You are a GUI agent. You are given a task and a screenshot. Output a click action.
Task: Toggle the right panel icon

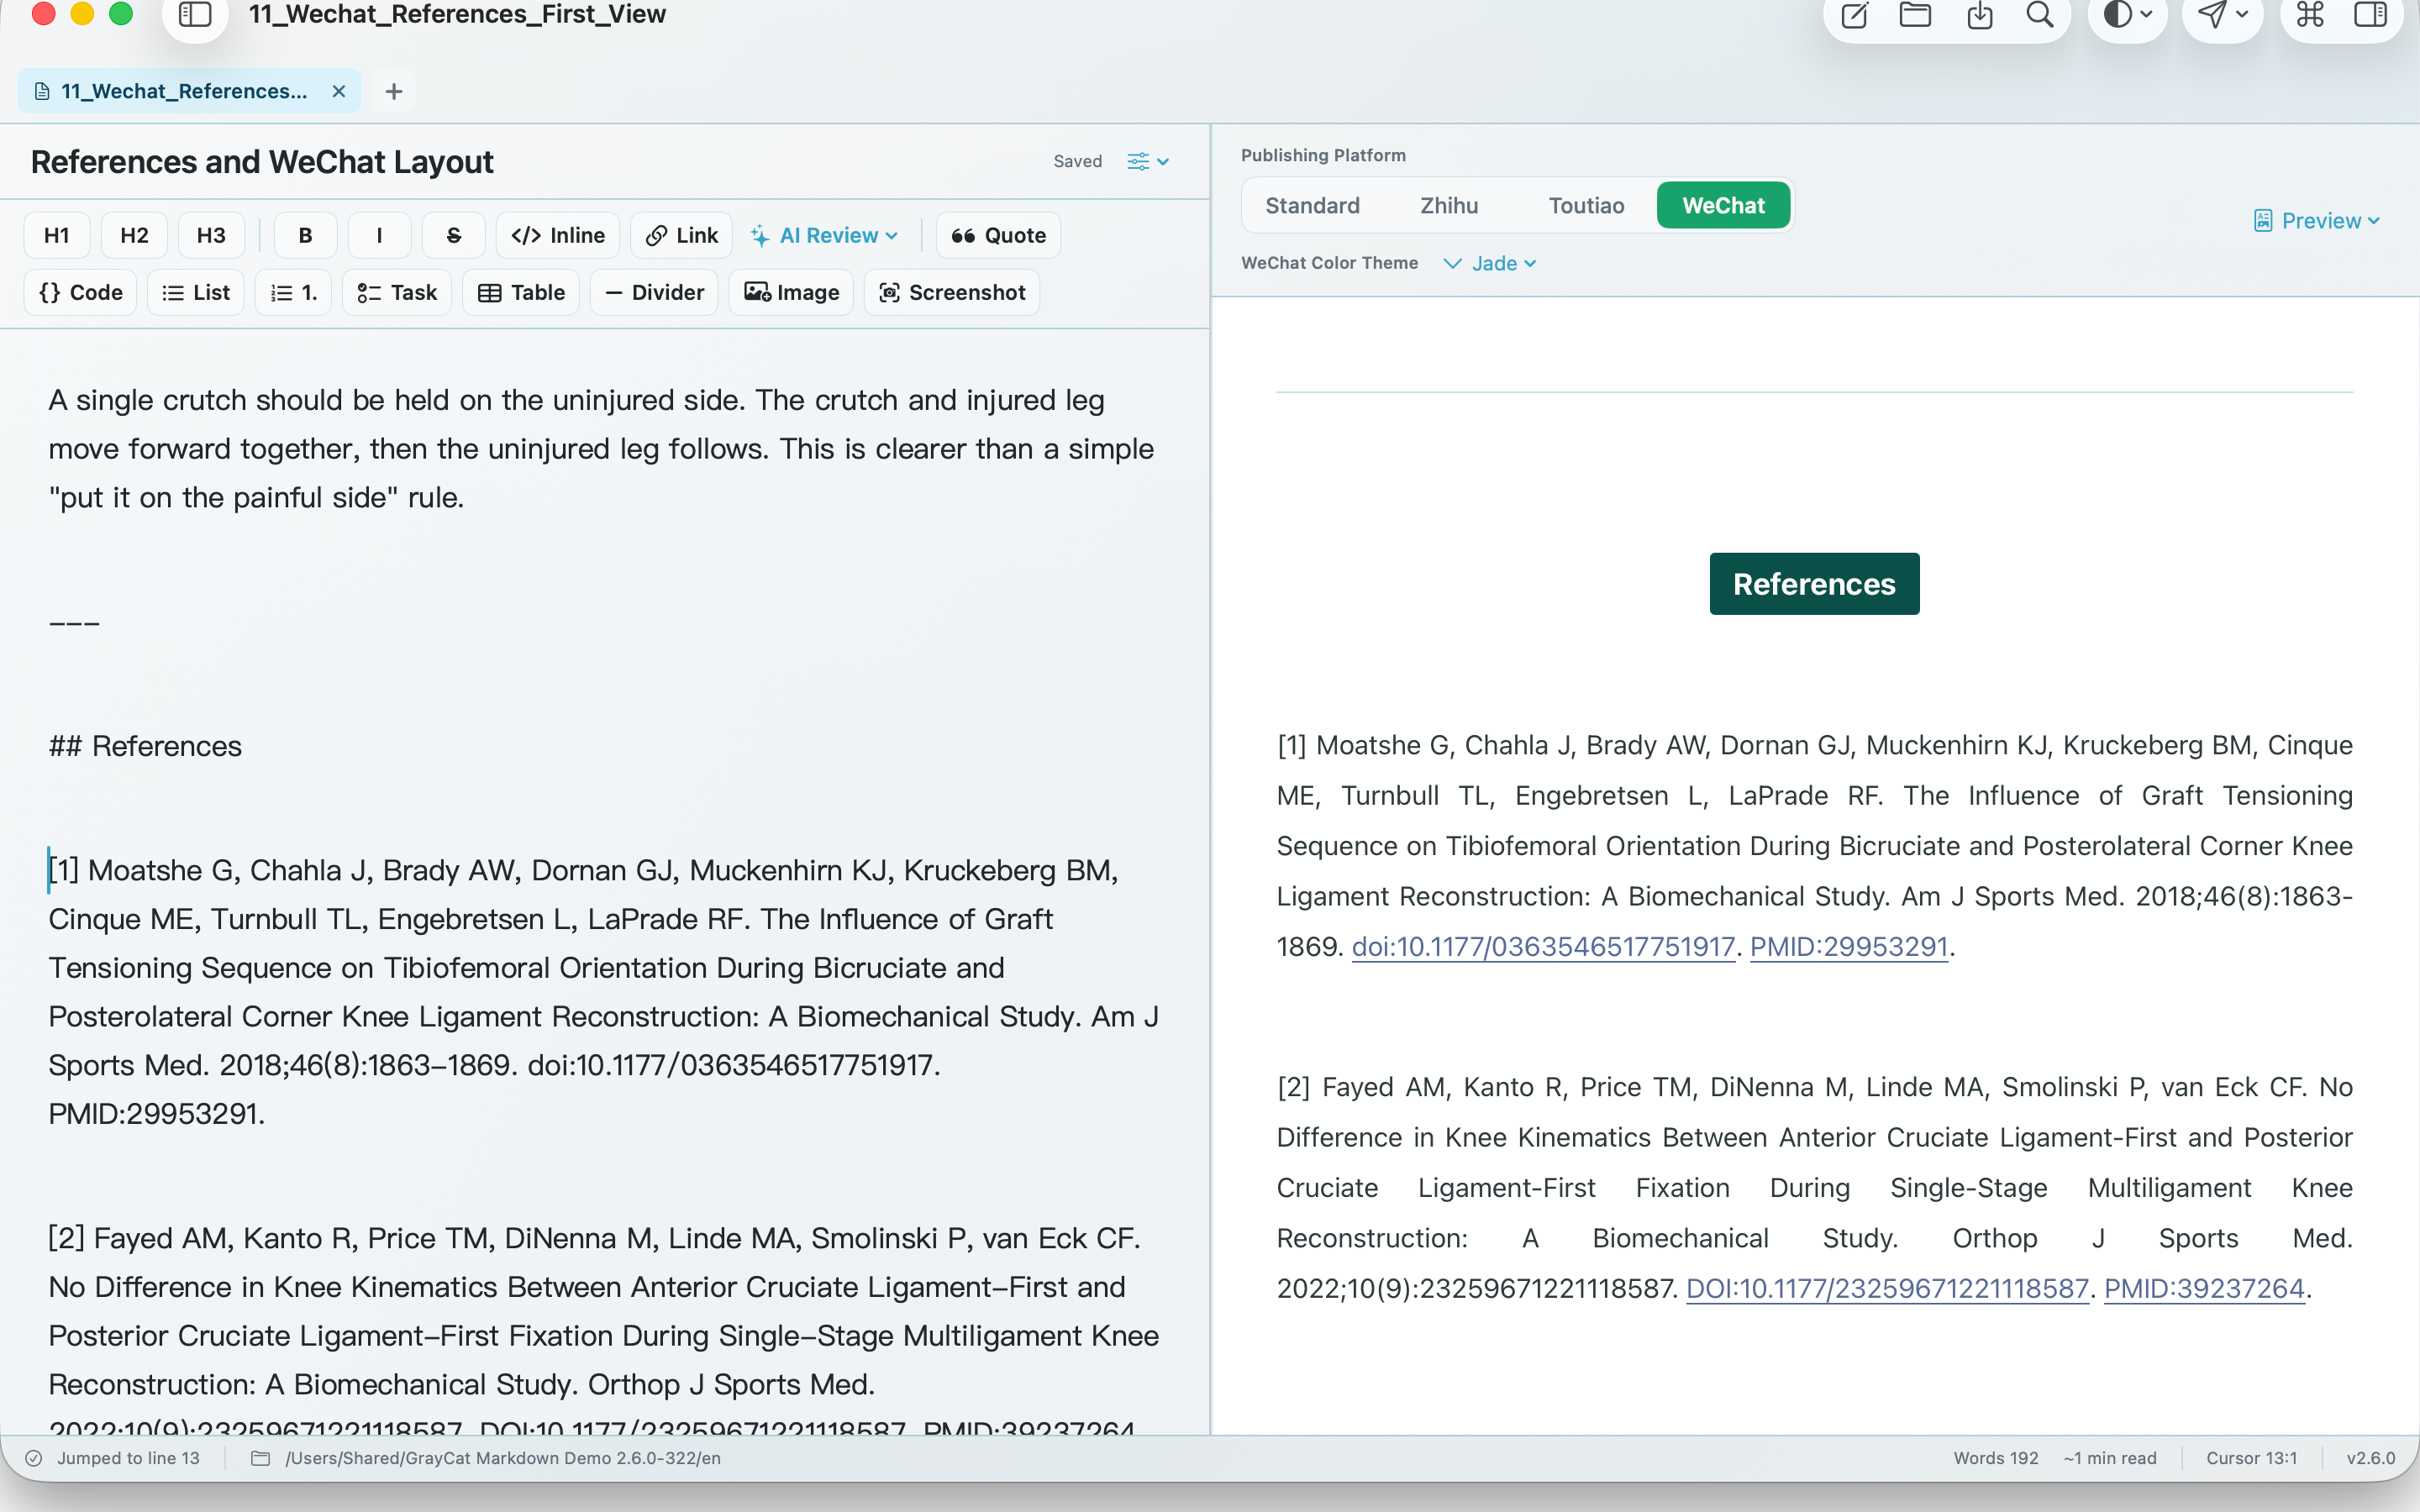tap(2371, 15)
